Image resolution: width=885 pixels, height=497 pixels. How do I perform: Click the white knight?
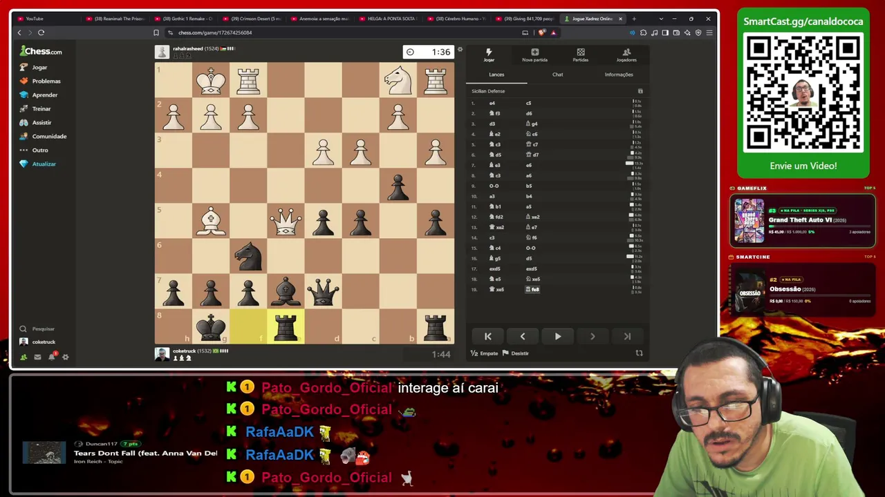click(398, 80)
